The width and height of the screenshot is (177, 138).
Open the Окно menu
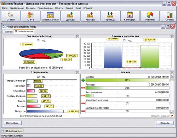point(78,8)
